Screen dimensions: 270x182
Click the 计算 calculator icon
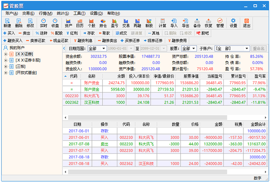coord(162,23)
